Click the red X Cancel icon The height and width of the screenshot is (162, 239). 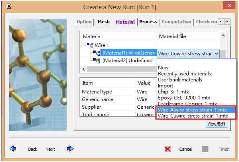pos(168,149)
